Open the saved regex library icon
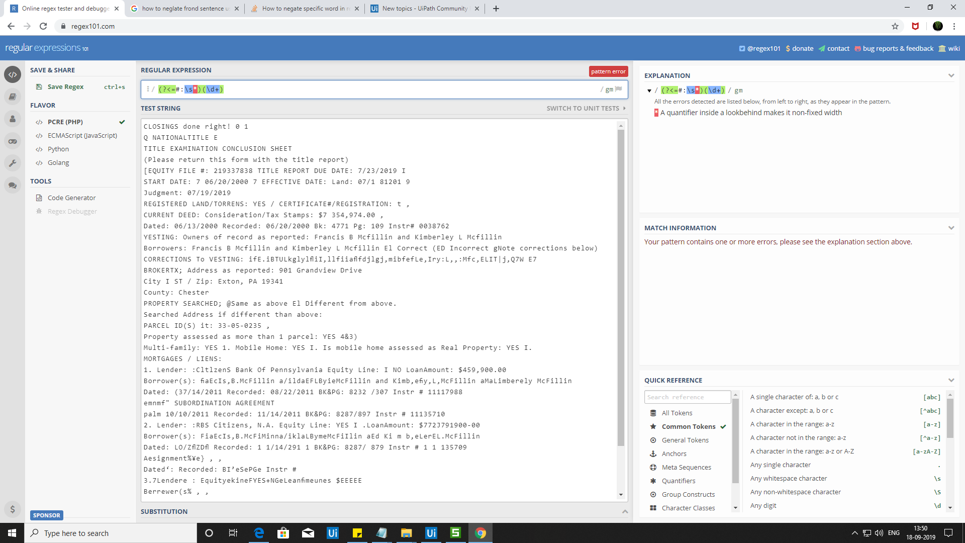Viewport: 965px width, 543px height. 13,97
